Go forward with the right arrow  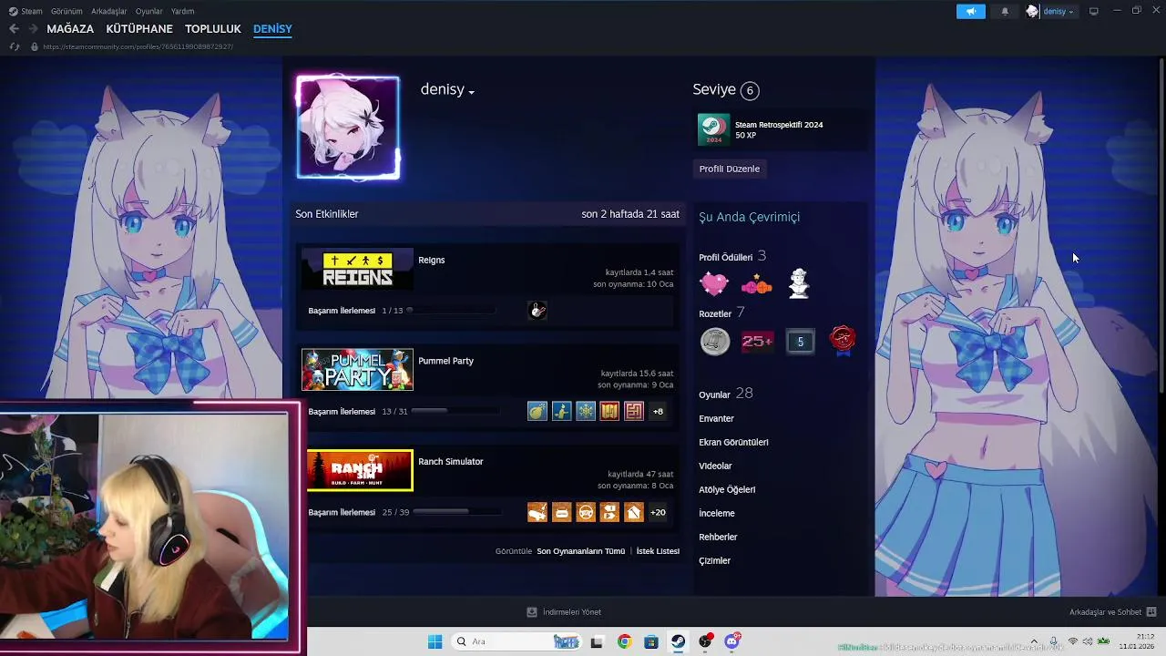coord(33,29)
